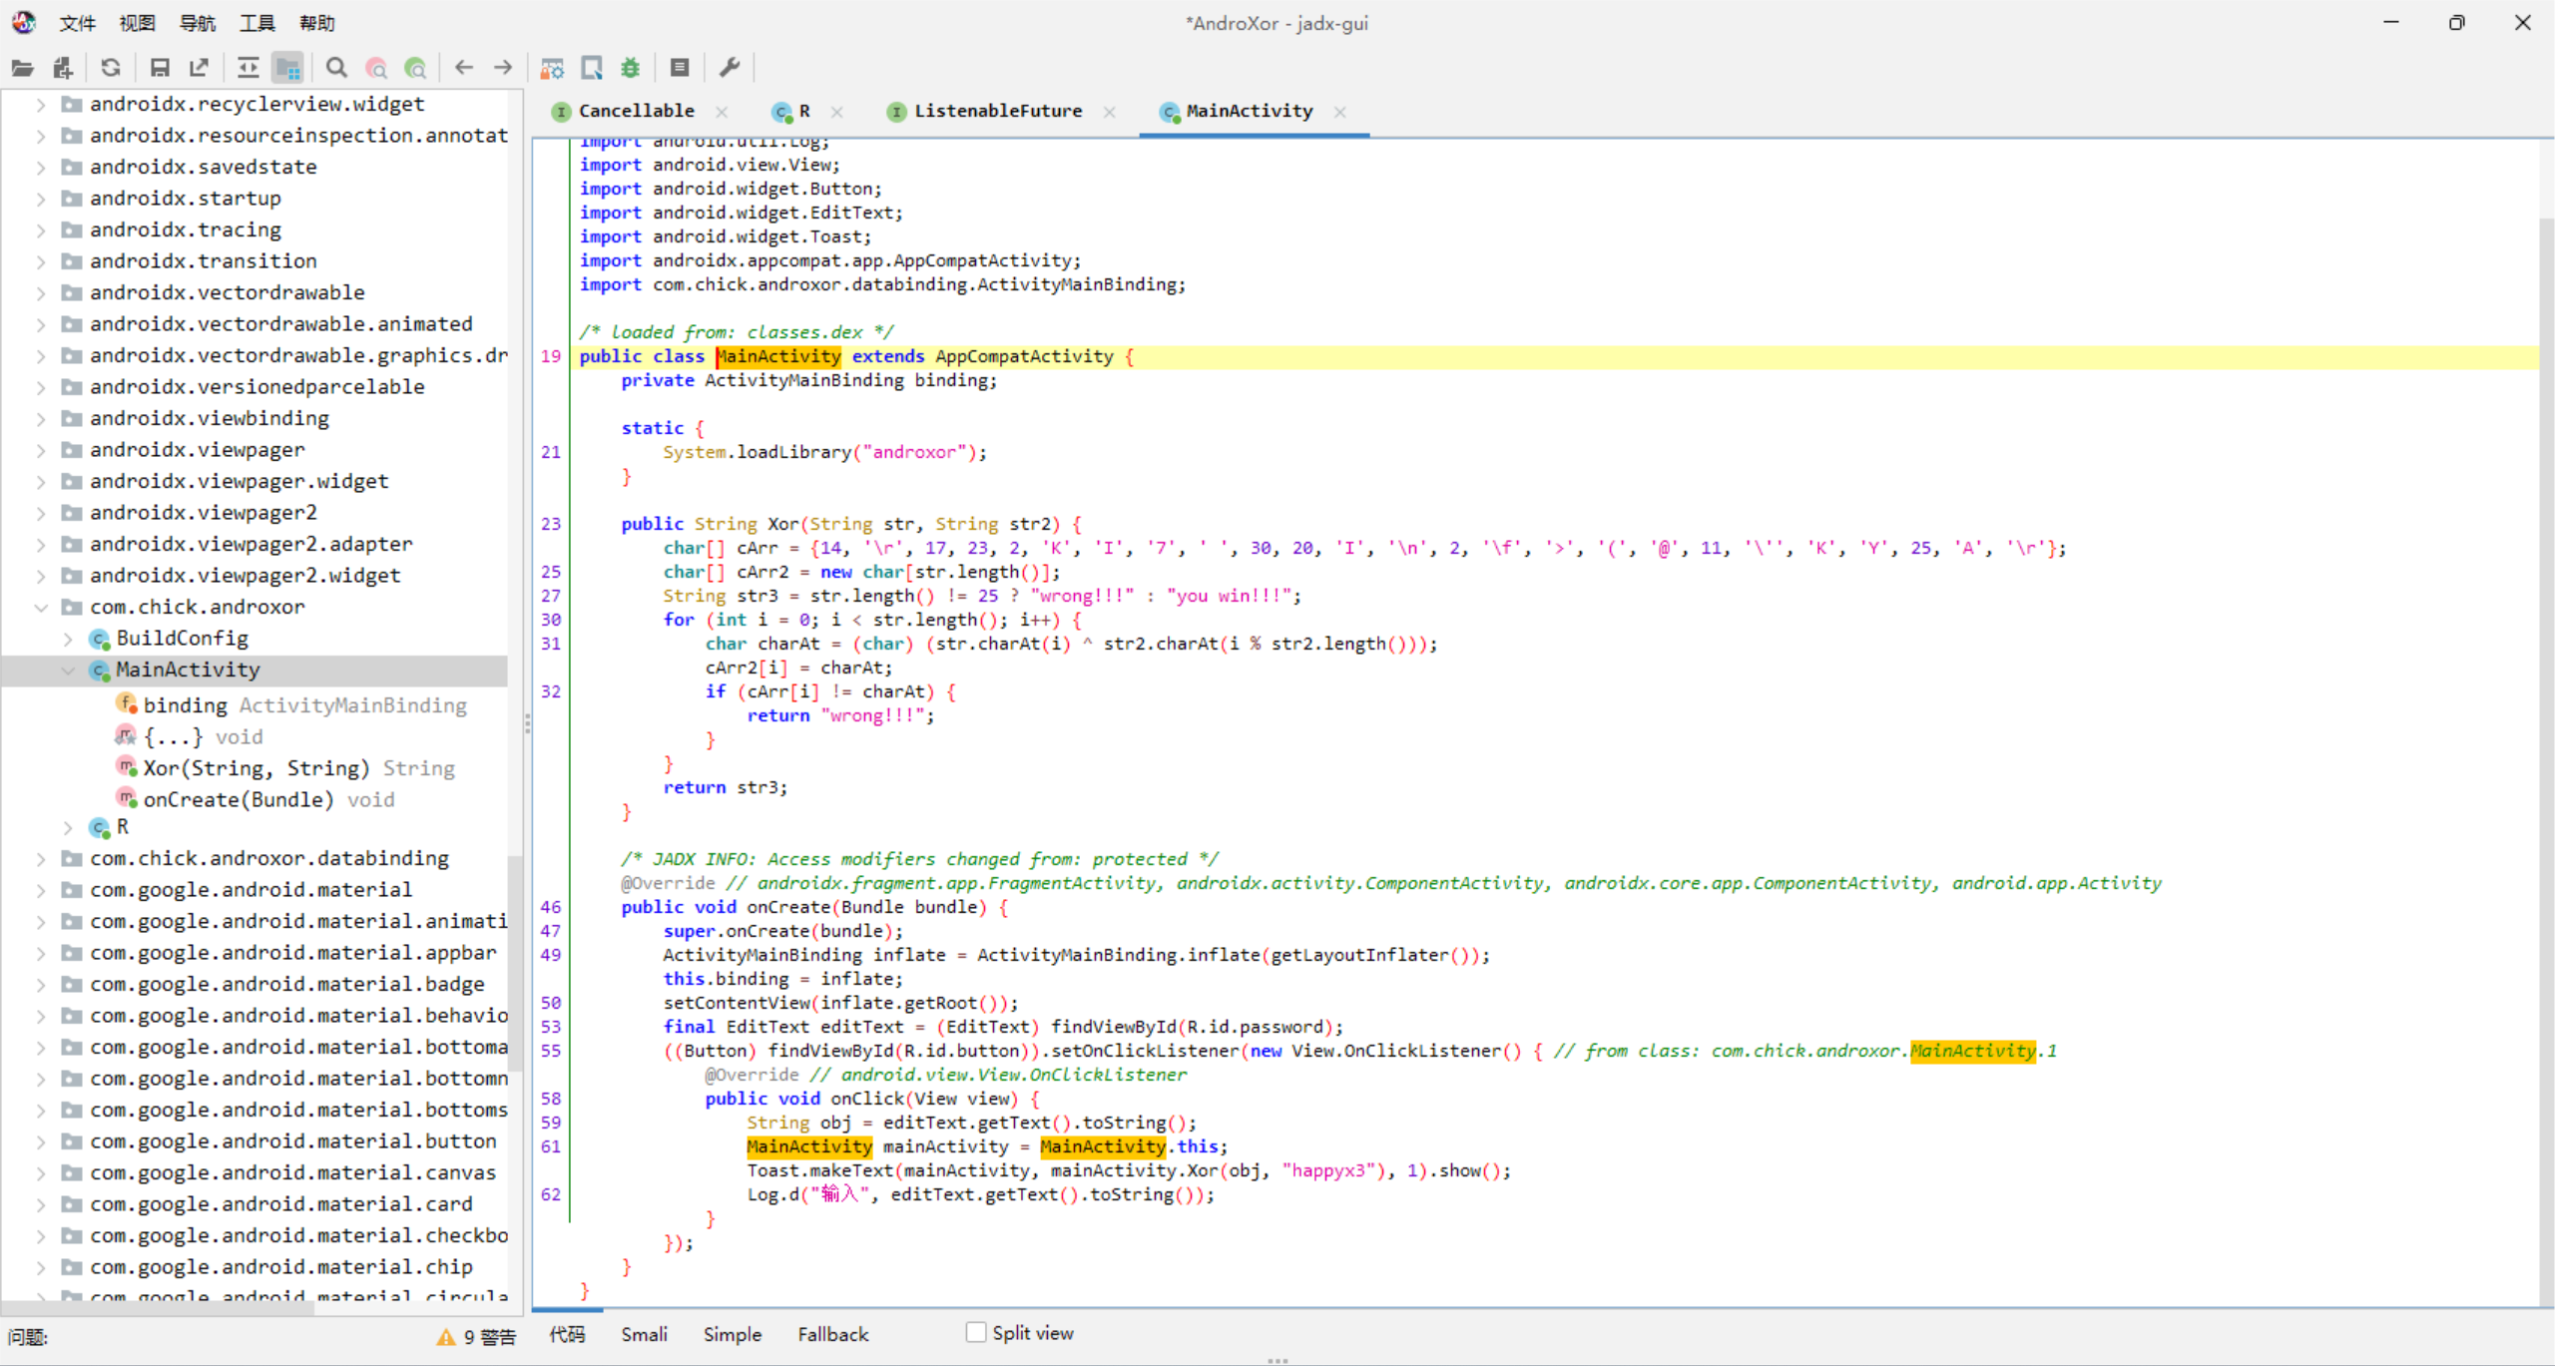Viewport: 2555px width, 1366px height.
Task: Open the debugger with the green bug icon
Action: coord(631,68)
